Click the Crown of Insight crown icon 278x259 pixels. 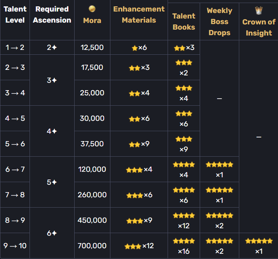tap(259, 11)
